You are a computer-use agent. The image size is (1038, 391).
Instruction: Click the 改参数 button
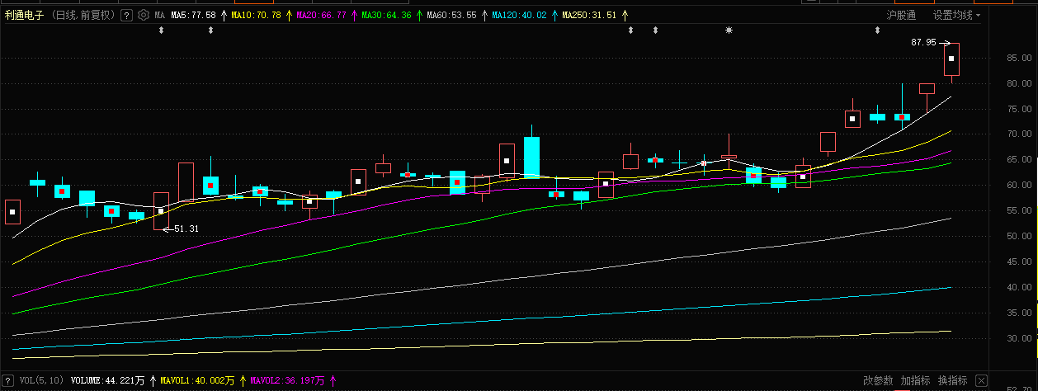(878, 380)
